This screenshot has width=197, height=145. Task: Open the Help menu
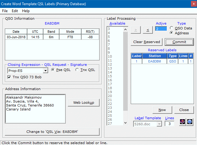26,11
